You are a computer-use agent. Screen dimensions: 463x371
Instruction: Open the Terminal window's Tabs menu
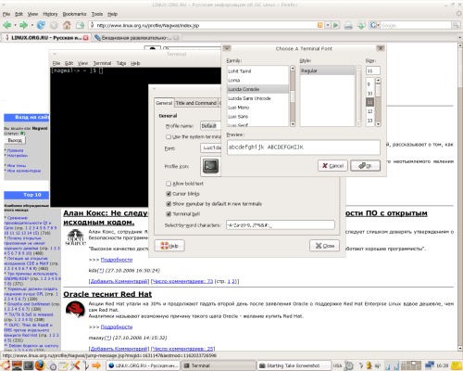pyautogui.click(x=121, y=63)
